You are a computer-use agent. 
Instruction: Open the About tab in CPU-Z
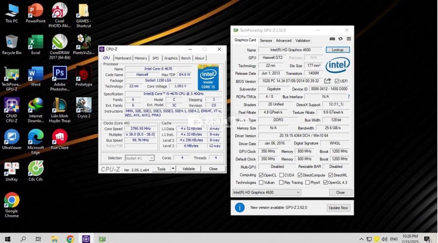point(199,58)
